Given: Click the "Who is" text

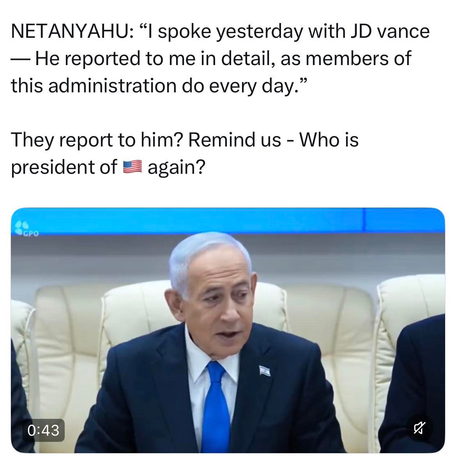Looking at the screenshot, I should coord(329,139).
